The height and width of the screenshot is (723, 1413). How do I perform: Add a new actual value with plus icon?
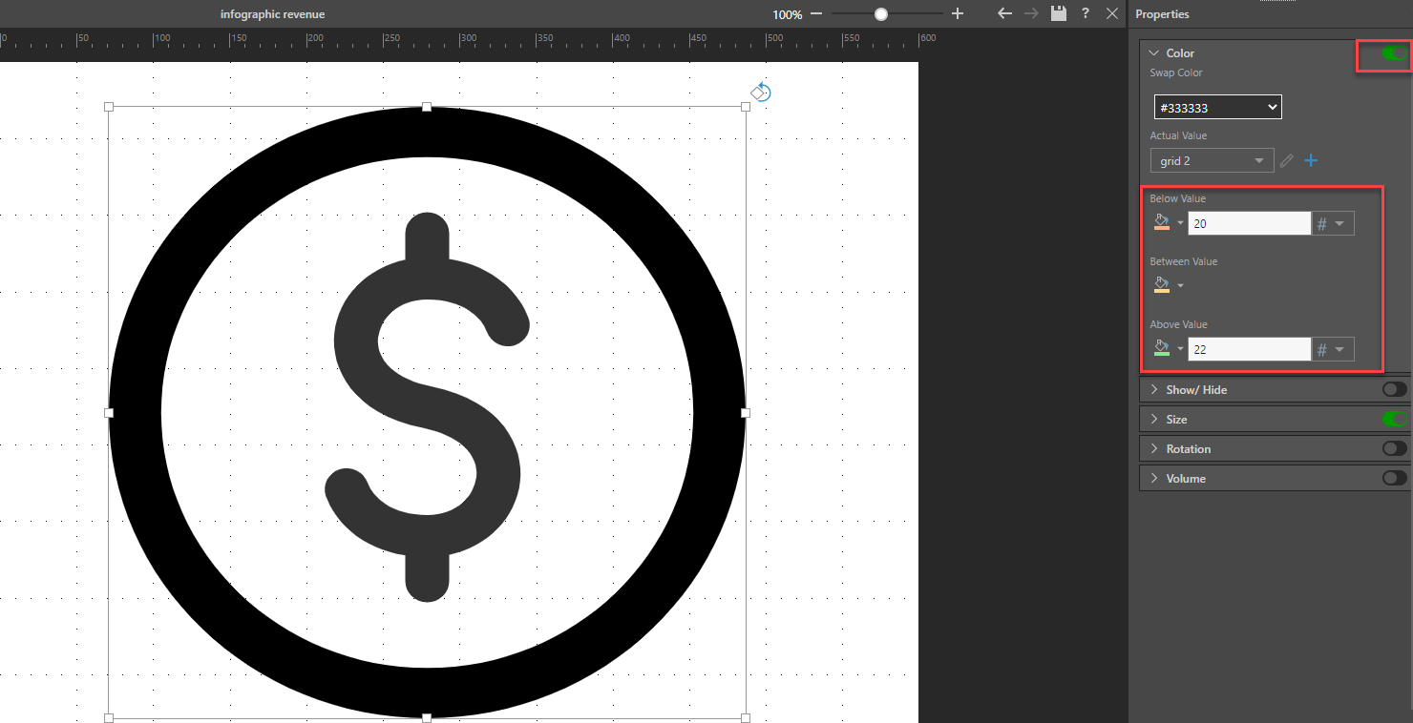point(1311,160)
